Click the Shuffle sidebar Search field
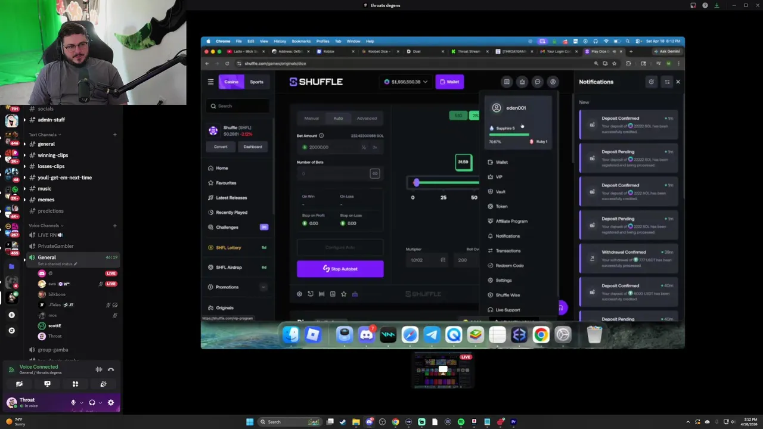 tap(238, 106)
